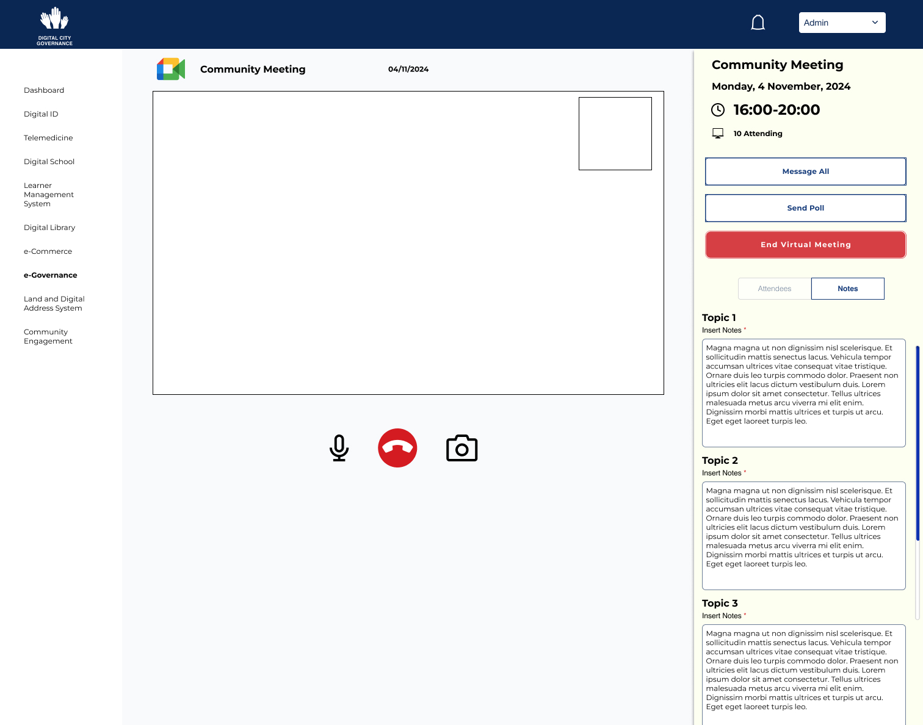Open Telemedicine from the sidebar
923x725 pixels.
(48, 138)
